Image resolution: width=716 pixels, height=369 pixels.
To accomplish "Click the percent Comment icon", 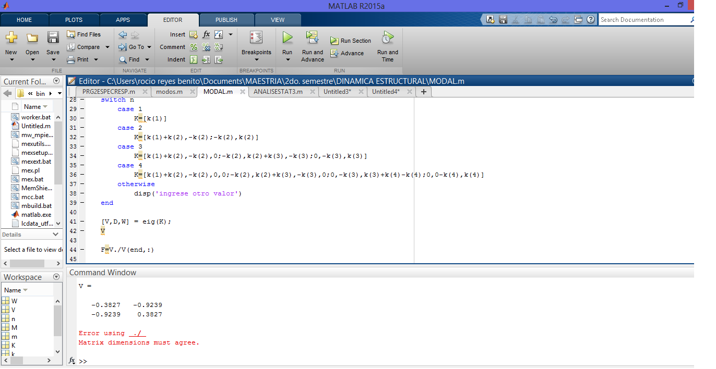I will (194, 47).
